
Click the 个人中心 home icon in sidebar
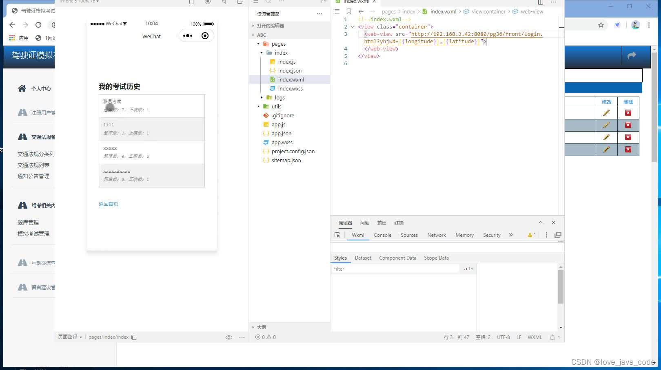tap(22, 88)
